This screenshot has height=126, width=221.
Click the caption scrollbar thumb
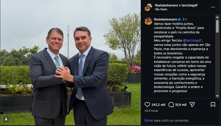tap(217, 26)
